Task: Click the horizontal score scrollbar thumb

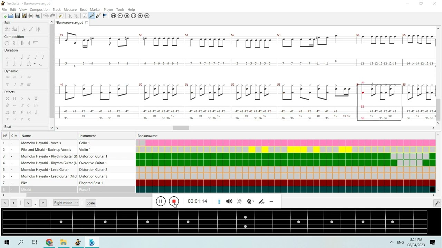Action: coord(181,128)
